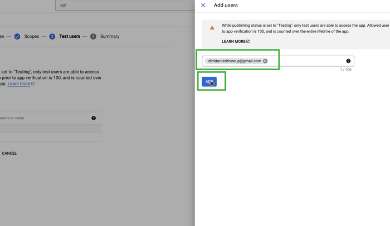Click the help icon beside the filter field
The height and width of the screenshot is (226, 390).
pos(94,118)
